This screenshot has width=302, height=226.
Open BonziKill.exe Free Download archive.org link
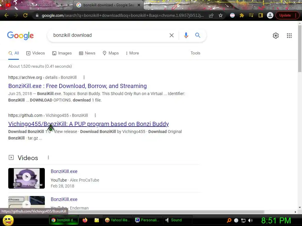tap(78, 86)
